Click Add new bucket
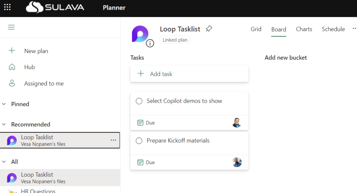 285,58
